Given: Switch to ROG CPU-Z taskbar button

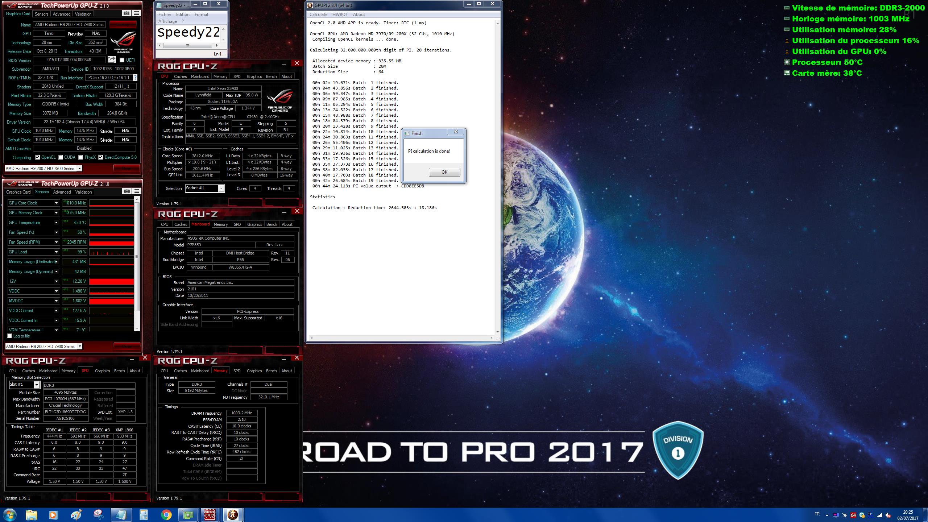Looking at the screenshot, I should point(210,515).
